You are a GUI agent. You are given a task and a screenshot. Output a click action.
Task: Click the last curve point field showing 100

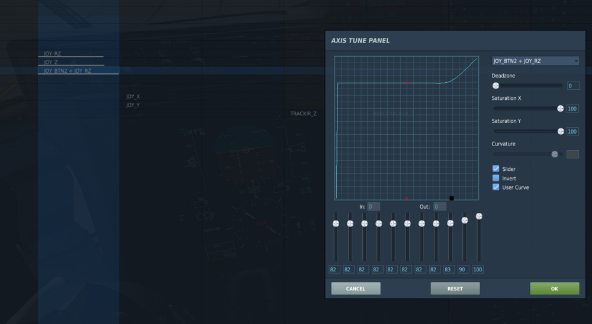pyautogui.click(x=478, y=269)
